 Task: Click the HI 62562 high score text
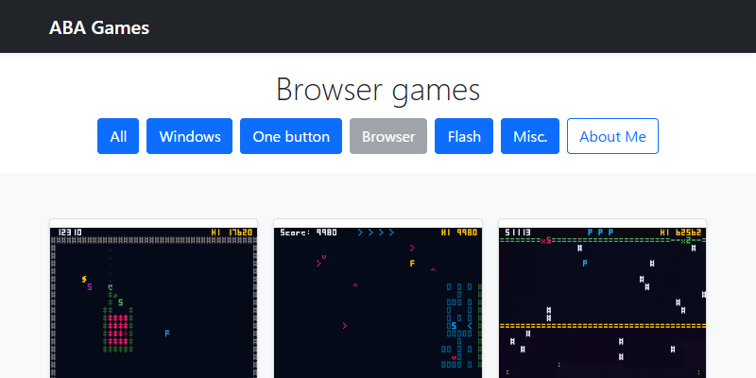tap(680, 232)
